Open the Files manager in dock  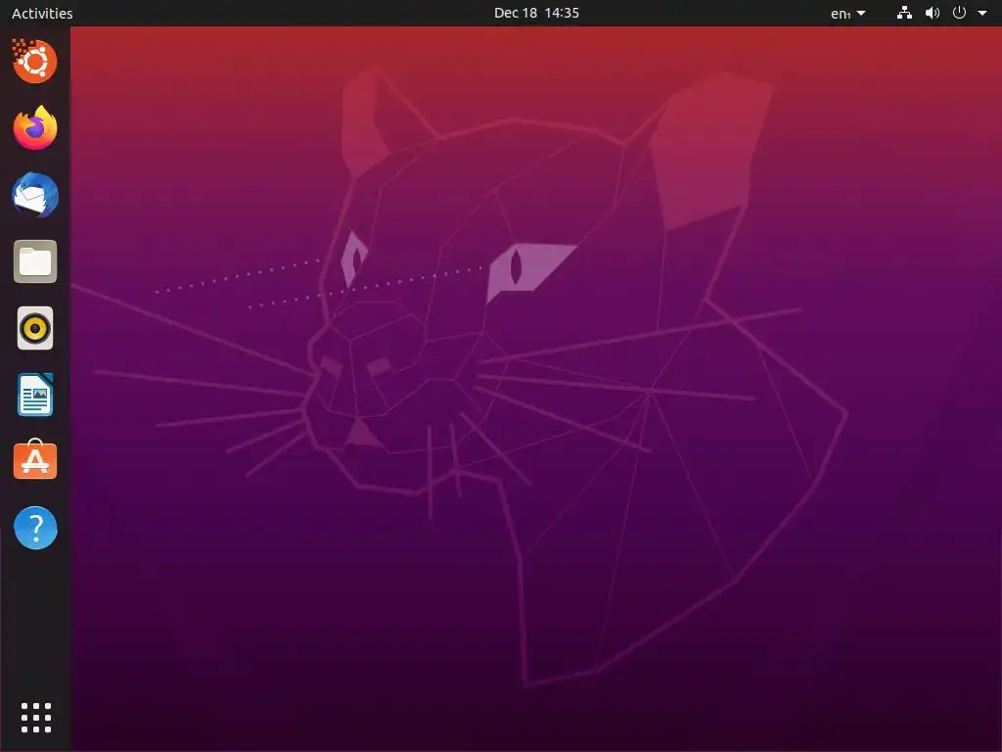pyautogui.click(x=35, y=261)
